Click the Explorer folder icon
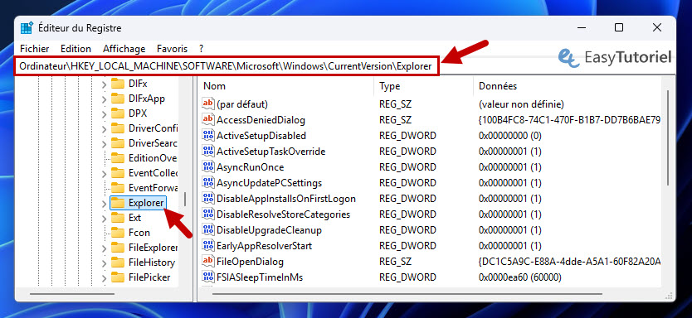Image resolution: width=692 pixels, height=318 pixels. 117,203
